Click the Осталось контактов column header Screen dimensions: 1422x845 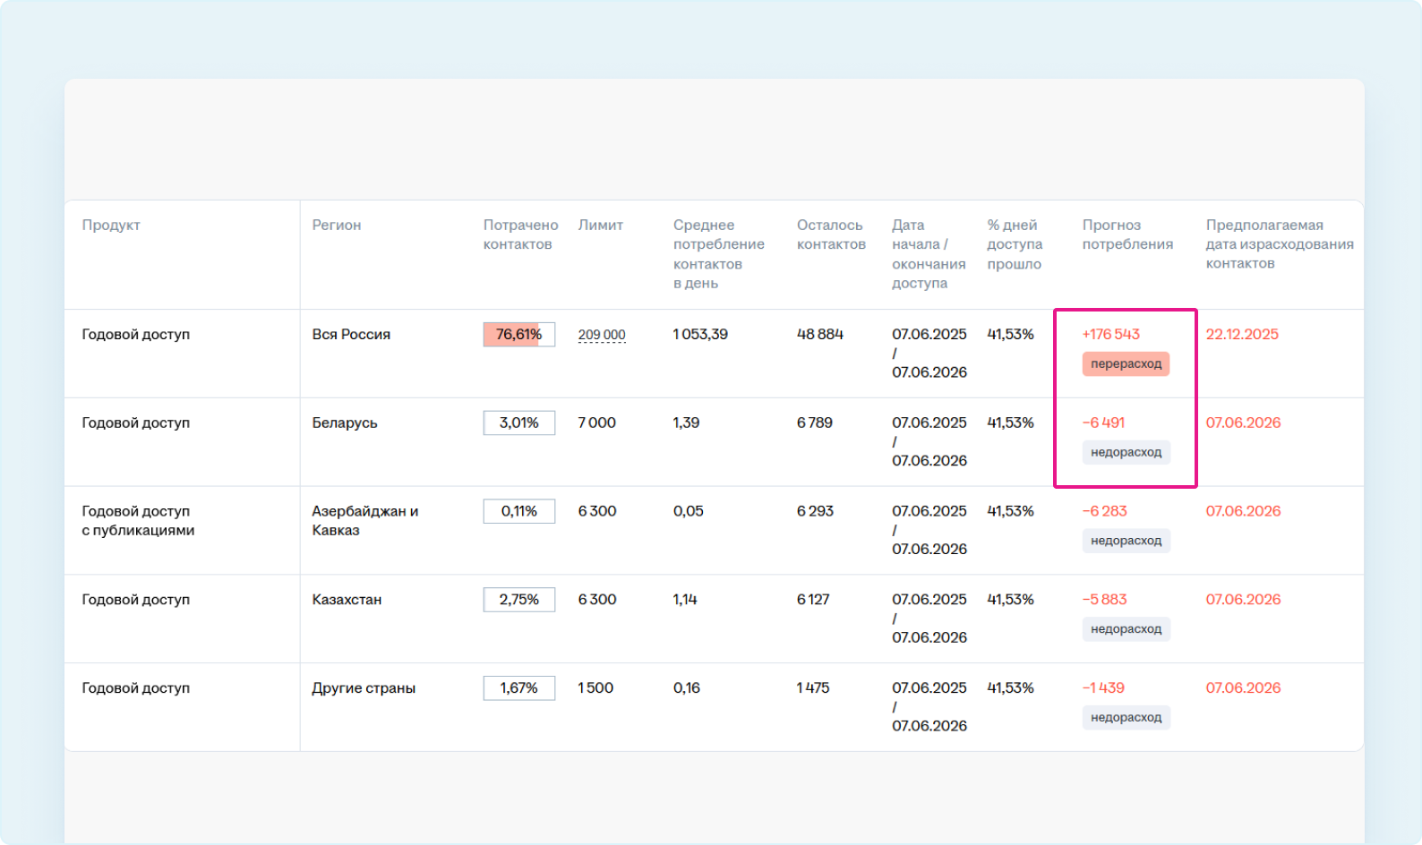click(830, 235)
